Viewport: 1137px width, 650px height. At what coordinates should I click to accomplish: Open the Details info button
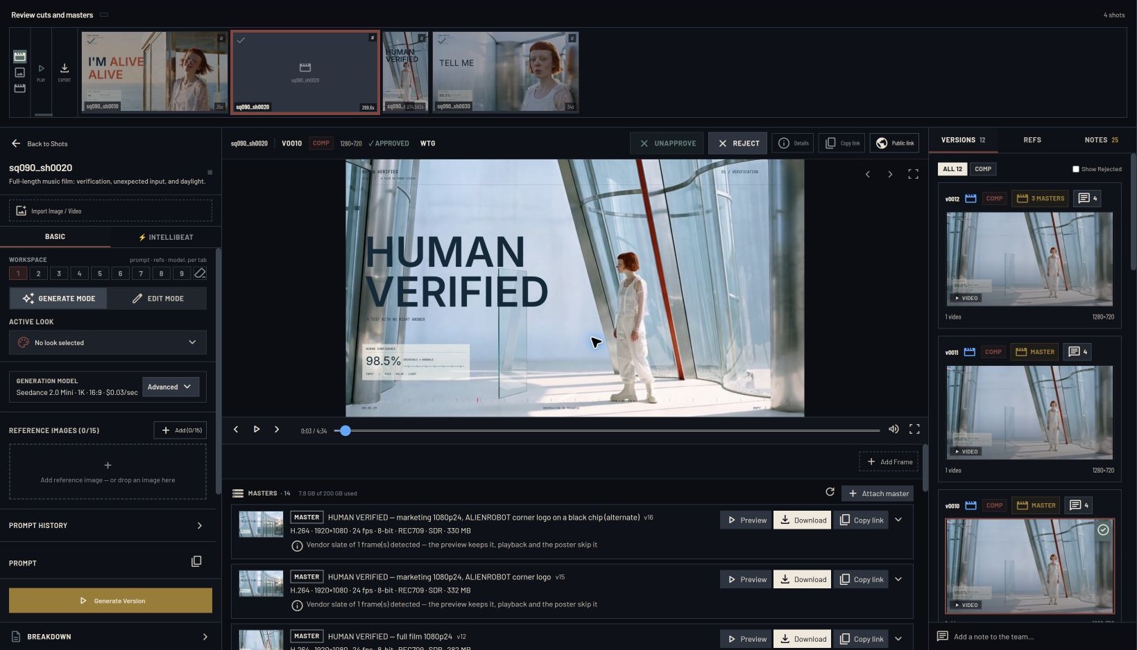click(792, 143)
